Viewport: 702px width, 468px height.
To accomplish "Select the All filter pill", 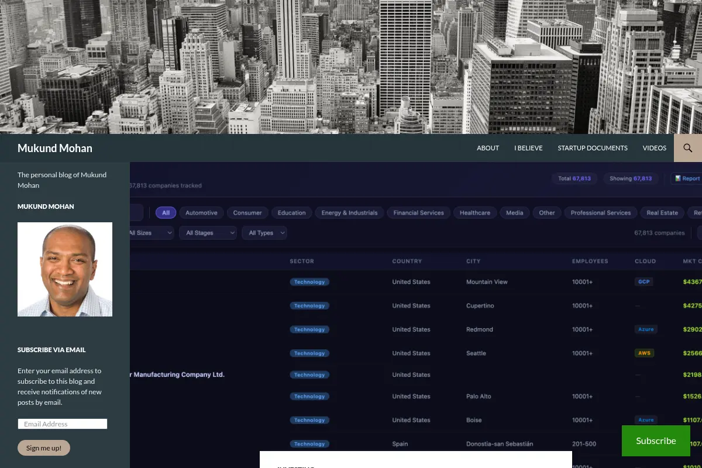I will (166, 213).
